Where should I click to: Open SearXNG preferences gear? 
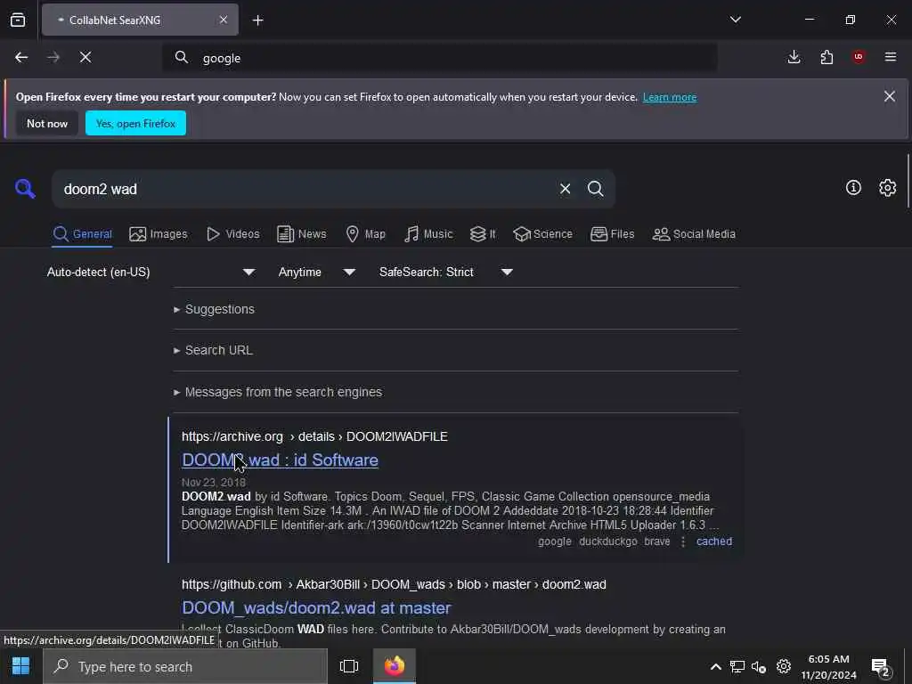pos(888,187)
